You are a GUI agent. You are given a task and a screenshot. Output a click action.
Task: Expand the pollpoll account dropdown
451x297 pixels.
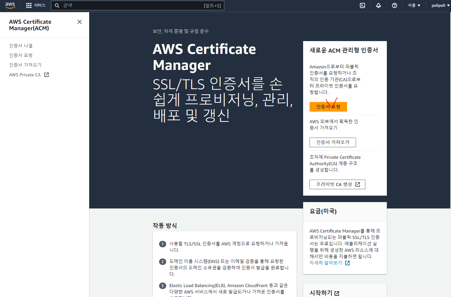point(440,5)
